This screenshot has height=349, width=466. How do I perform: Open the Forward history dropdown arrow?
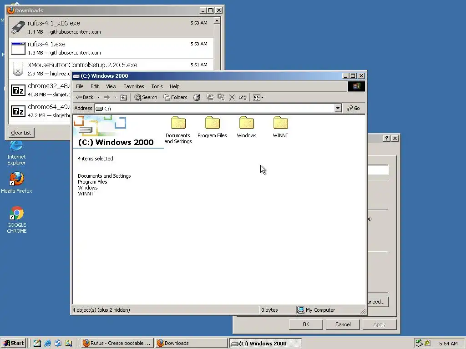[x=115, y=97]
